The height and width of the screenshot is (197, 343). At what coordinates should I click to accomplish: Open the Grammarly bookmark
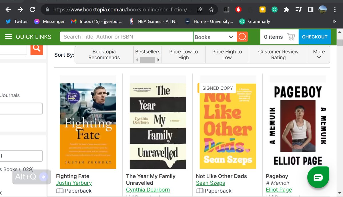click(255, 21)
